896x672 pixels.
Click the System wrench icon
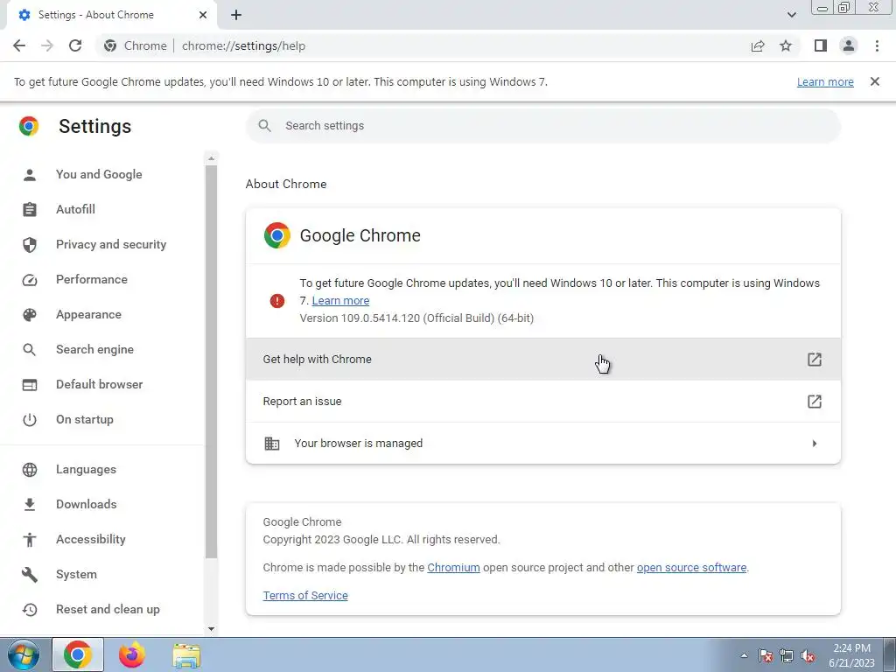(x=30, y=575)
